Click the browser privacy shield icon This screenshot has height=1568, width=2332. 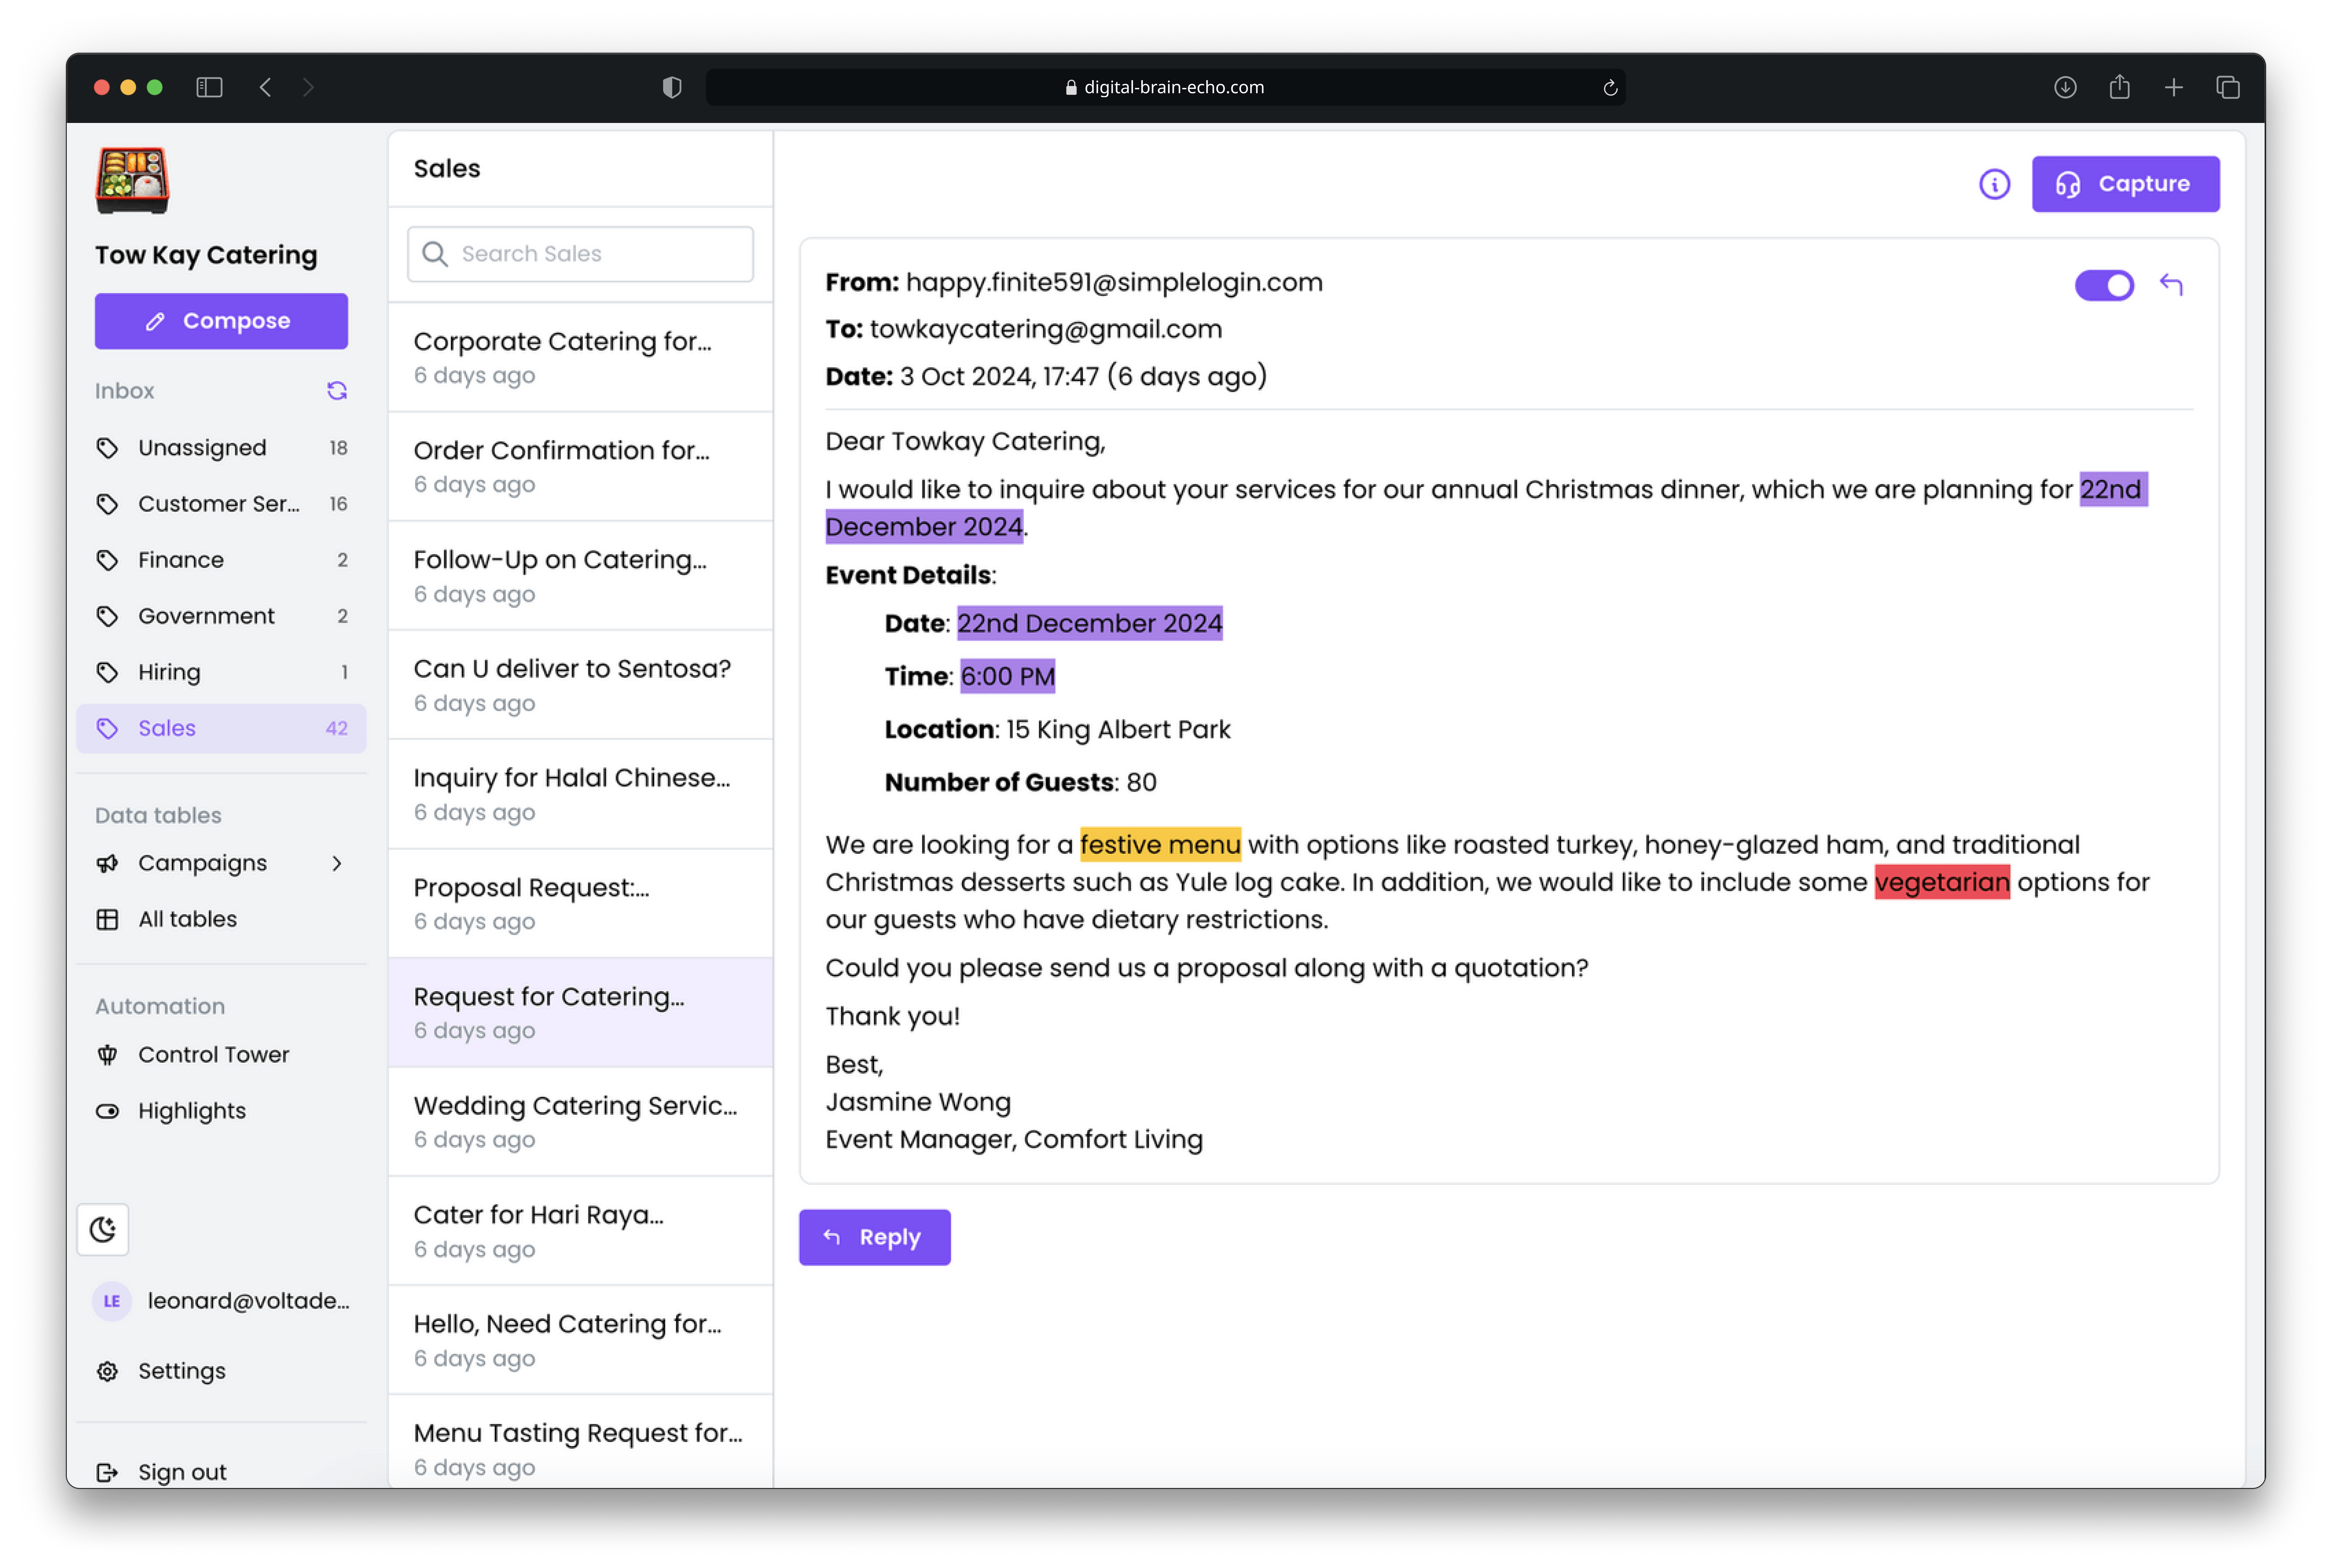[x=672, y=87]
